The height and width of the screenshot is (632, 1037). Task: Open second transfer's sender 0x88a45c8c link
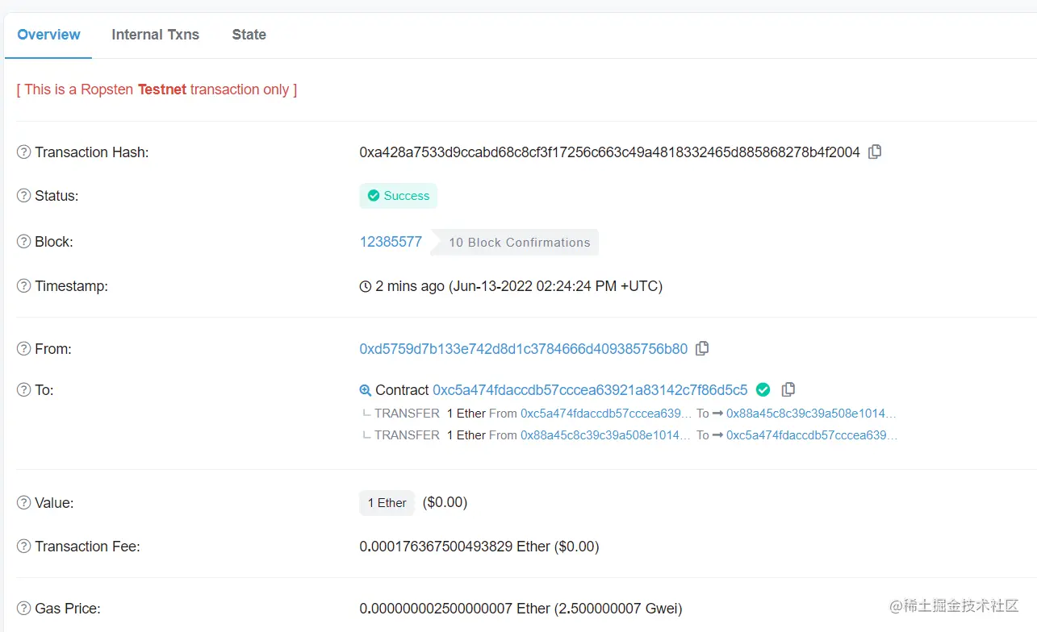605,435
